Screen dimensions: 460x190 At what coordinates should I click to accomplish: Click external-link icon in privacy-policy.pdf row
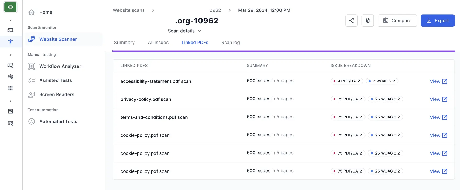tap(445, 99)
